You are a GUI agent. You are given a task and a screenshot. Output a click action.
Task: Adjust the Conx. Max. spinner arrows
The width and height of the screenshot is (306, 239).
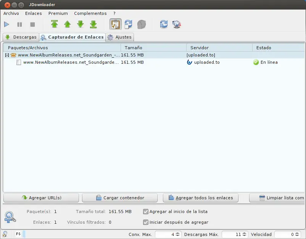[177, 234]
